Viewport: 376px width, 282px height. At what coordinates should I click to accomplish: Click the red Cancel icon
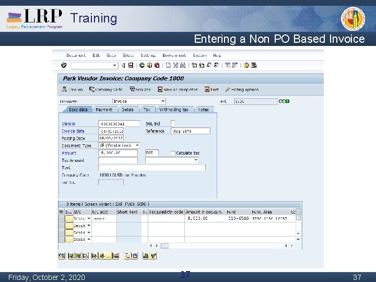[157, 65]
